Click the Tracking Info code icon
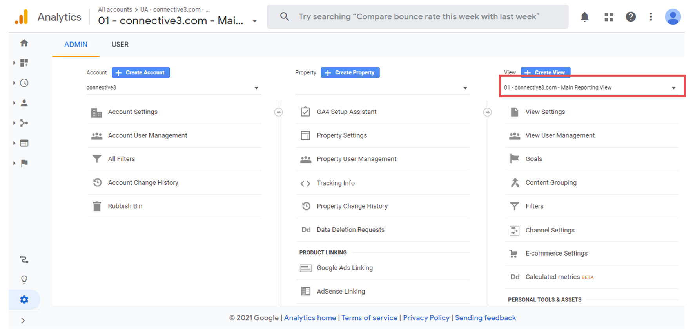Viewport: 693px width, 335px height. pos(305,183)
